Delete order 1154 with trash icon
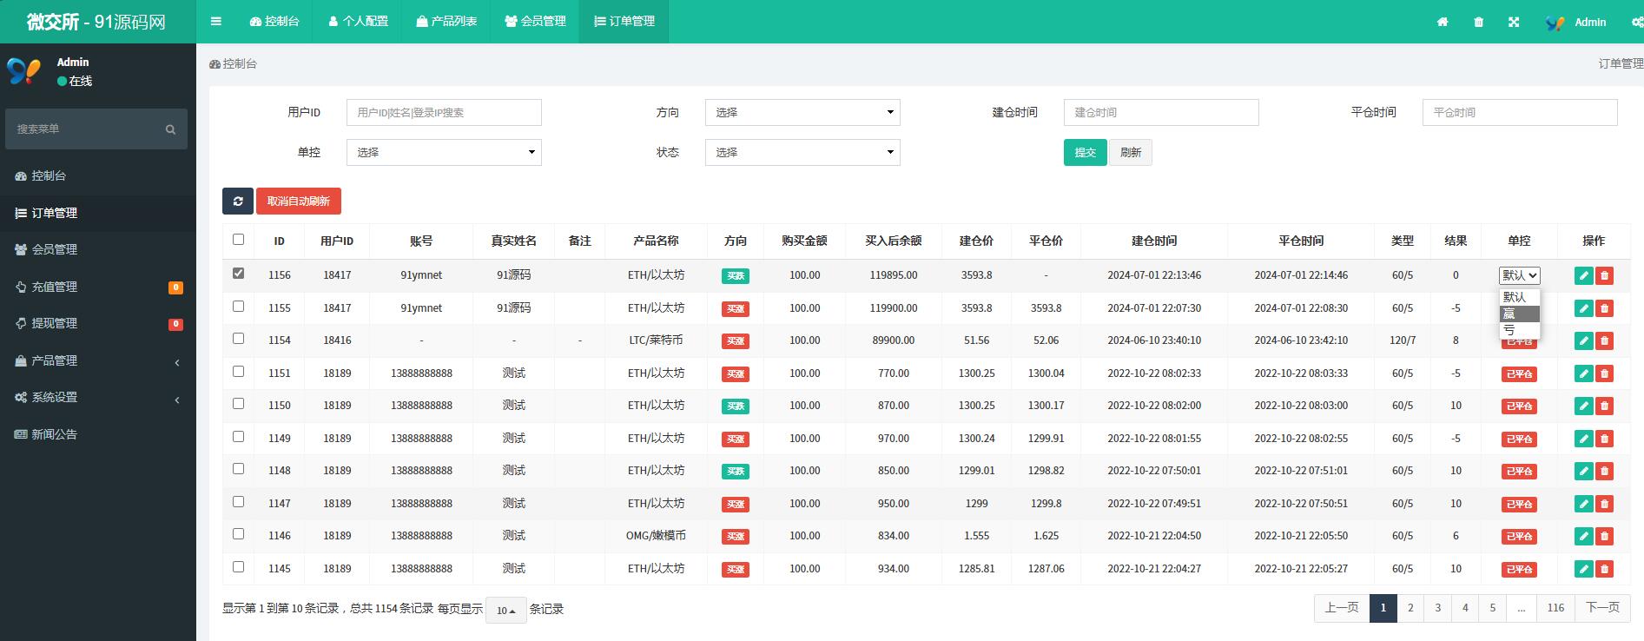The height and width of the screenshot is (641, 1644). (x=1605, y=340)
